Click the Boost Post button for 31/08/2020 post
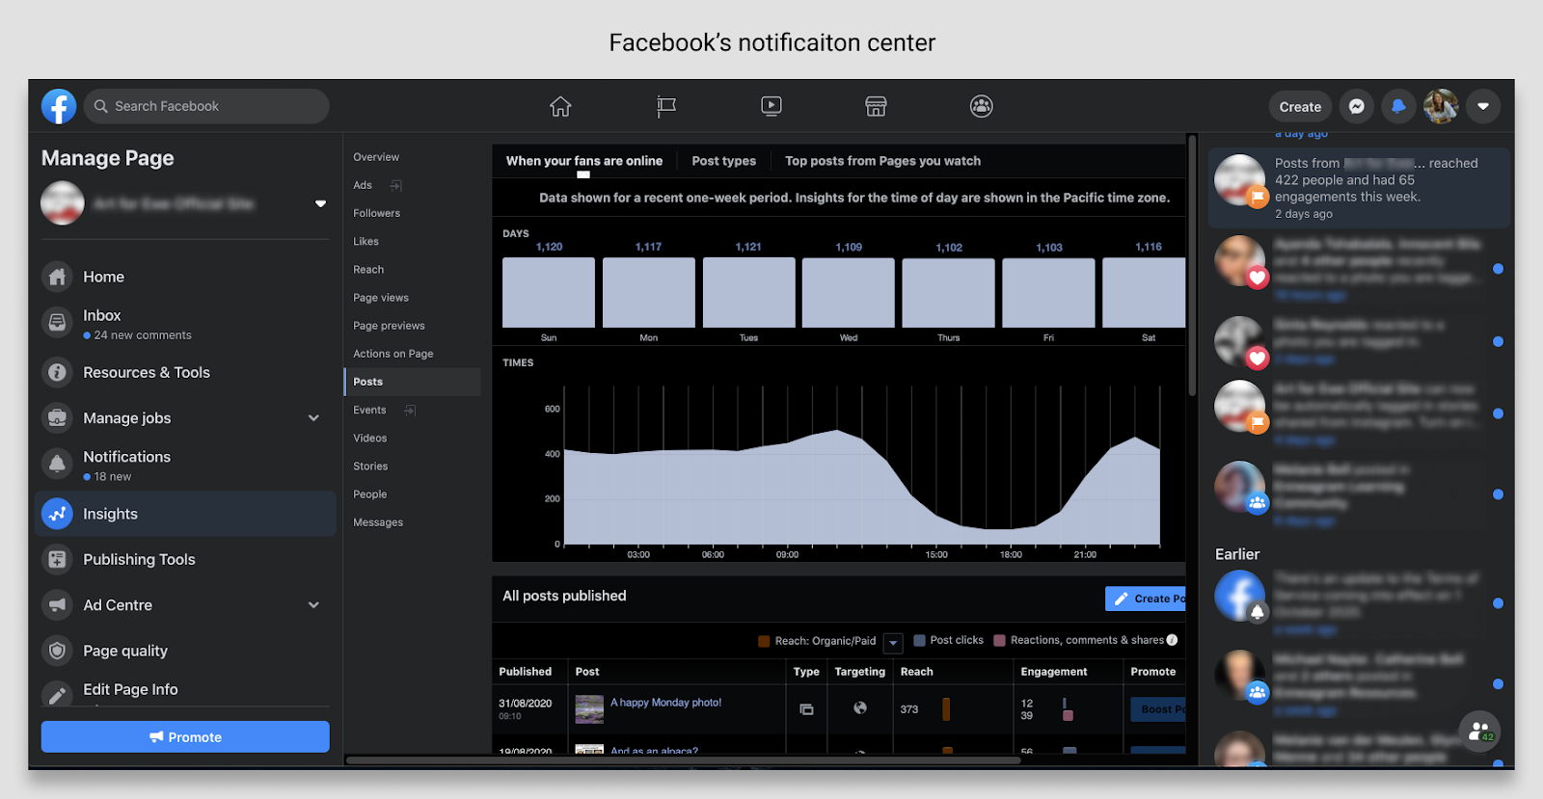Image resolution: width=1543 pixels, height=799 pixels. pos(1158,709)
